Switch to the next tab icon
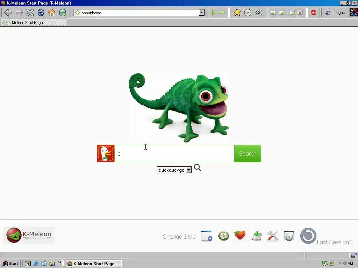 click(282, 13)
